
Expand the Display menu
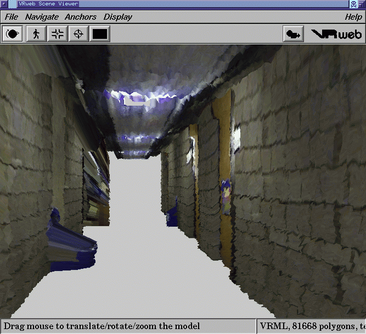pos(118,17)
